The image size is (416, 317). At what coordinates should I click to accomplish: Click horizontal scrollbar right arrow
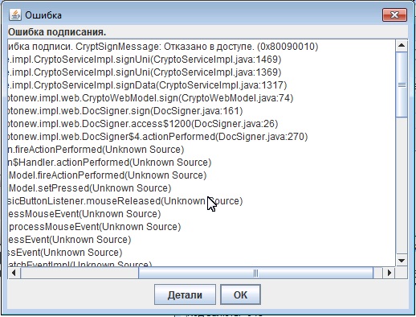389,273
